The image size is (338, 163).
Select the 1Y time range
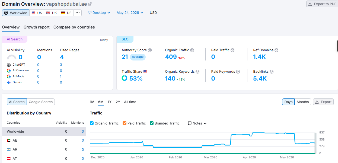click(x=110, y=102)
